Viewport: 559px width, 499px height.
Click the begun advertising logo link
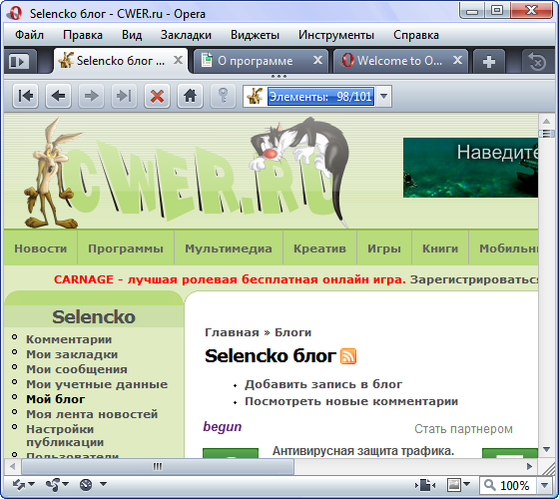[x=222, y=427]
